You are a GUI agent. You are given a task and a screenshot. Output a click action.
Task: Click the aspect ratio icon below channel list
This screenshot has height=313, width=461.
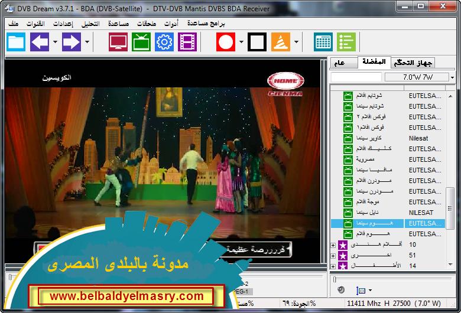pyautogui.click(x=361, y=291)
